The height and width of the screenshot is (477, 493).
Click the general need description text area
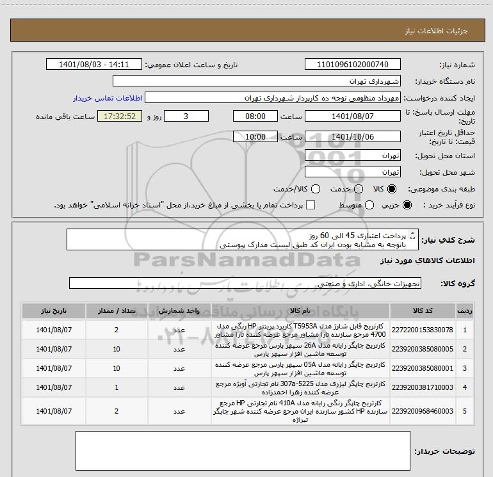point(243,239)
